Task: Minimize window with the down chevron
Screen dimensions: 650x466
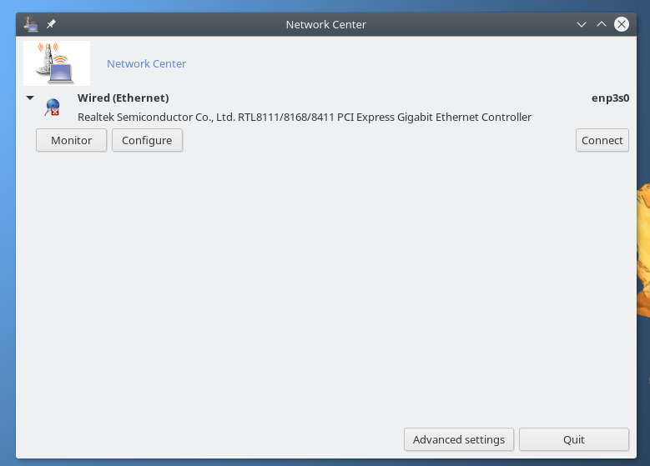Action: click(582, 24)
